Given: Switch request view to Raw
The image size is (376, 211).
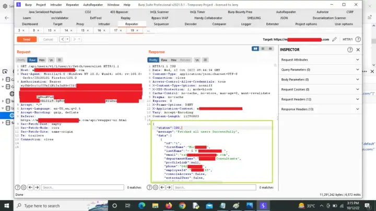Looking at the screenshot, I should [32, 60].
